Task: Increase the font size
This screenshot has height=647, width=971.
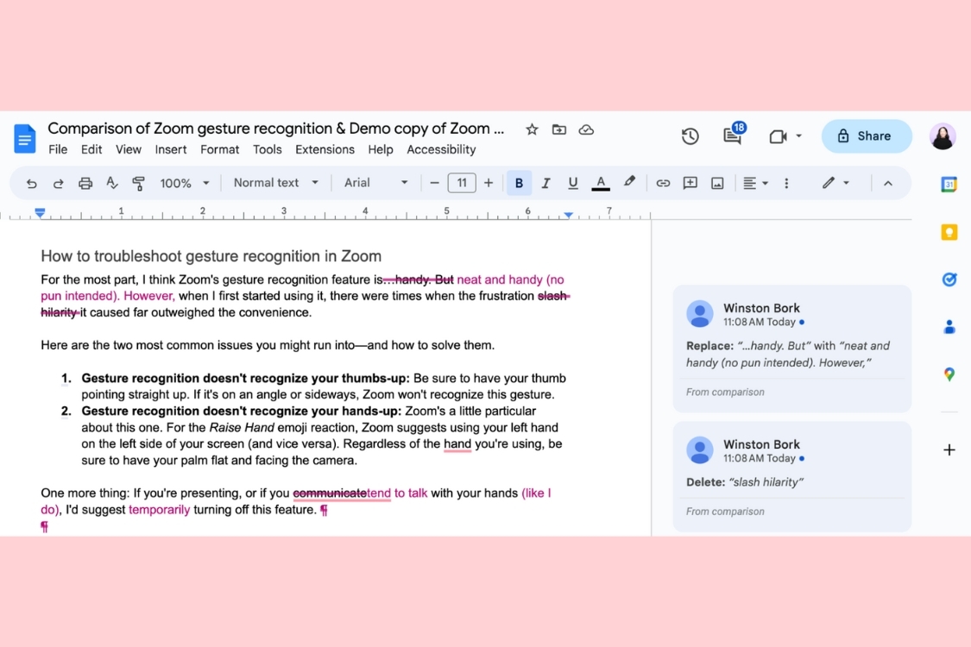Action: coord(489,183)
